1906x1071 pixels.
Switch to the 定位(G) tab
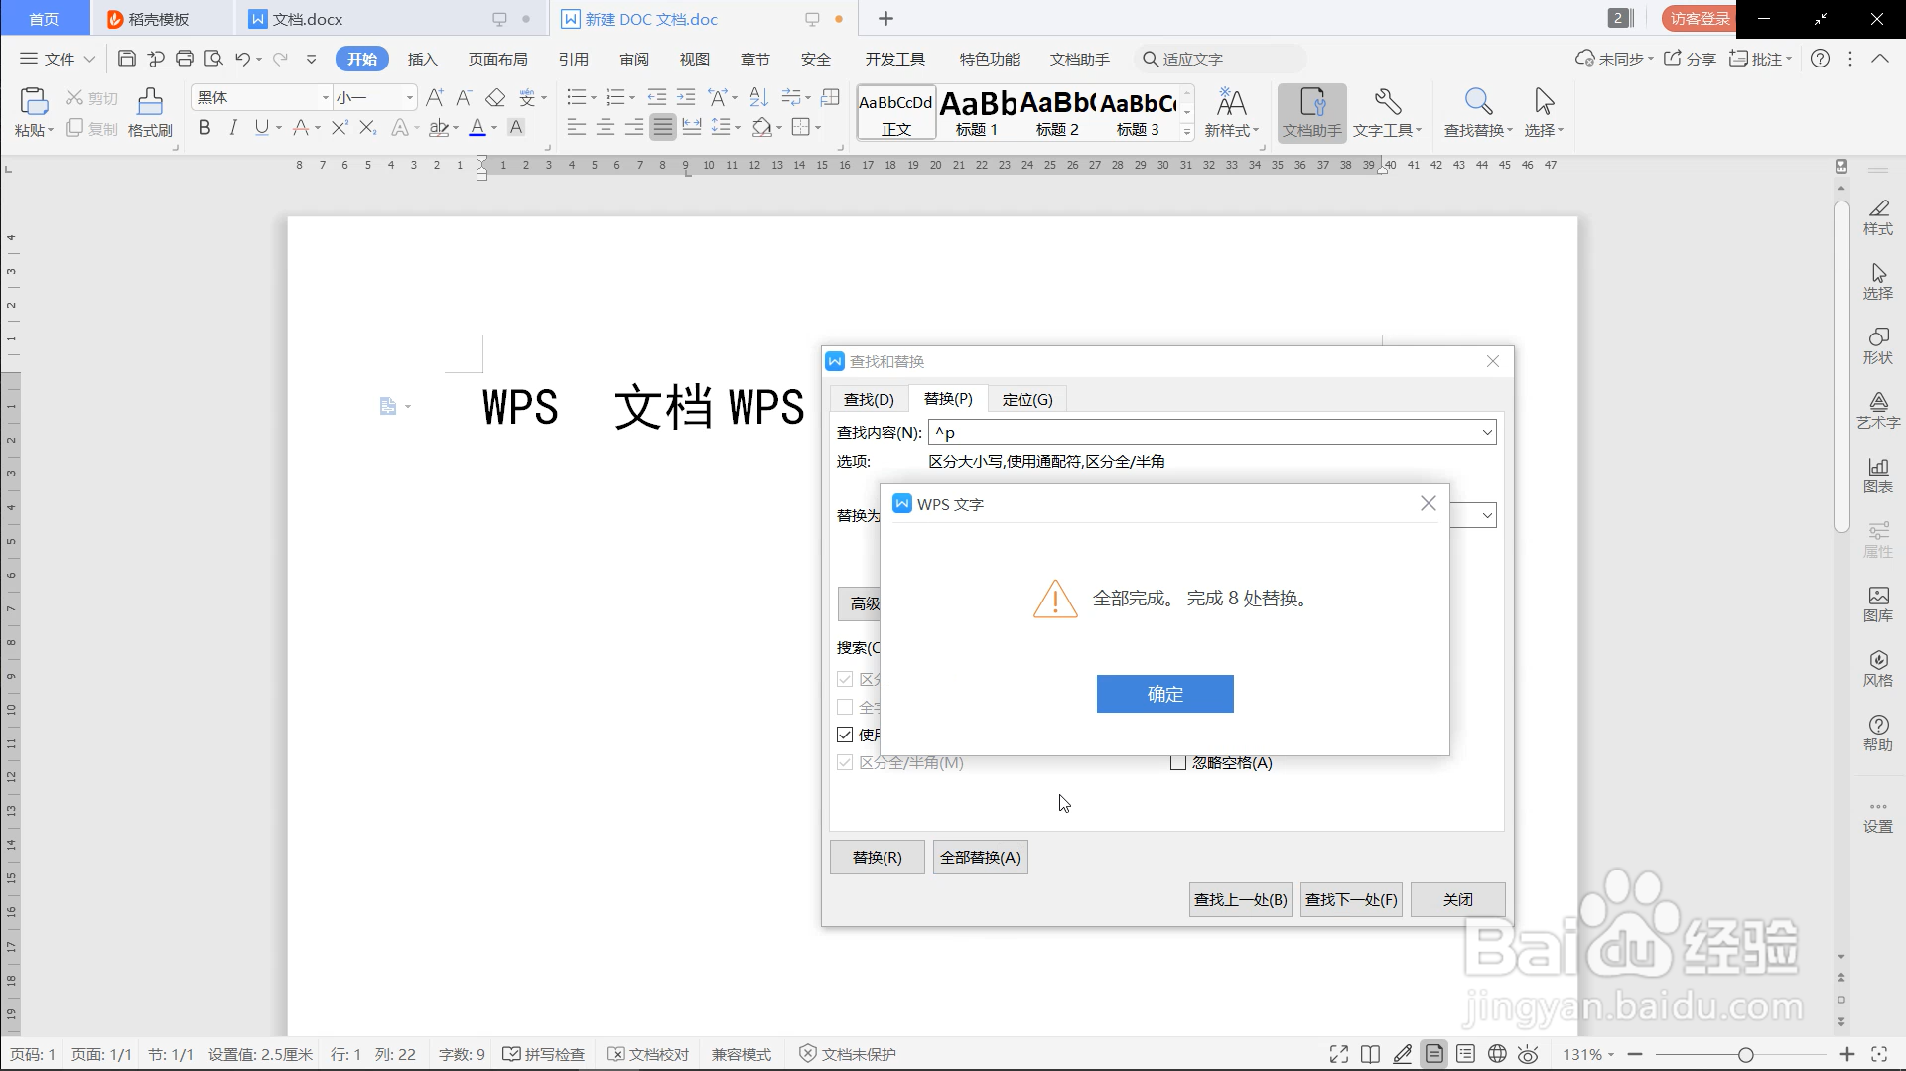[x=1027, y=398]
